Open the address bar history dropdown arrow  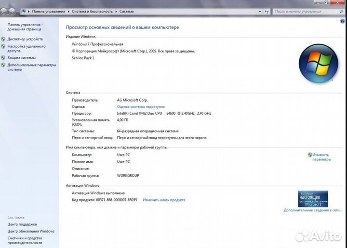click(x=260, y=12)
